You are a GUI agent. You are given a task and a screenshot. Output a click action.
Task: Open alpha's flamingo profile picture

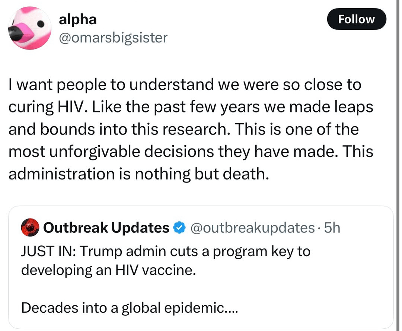tap(30, 28)
